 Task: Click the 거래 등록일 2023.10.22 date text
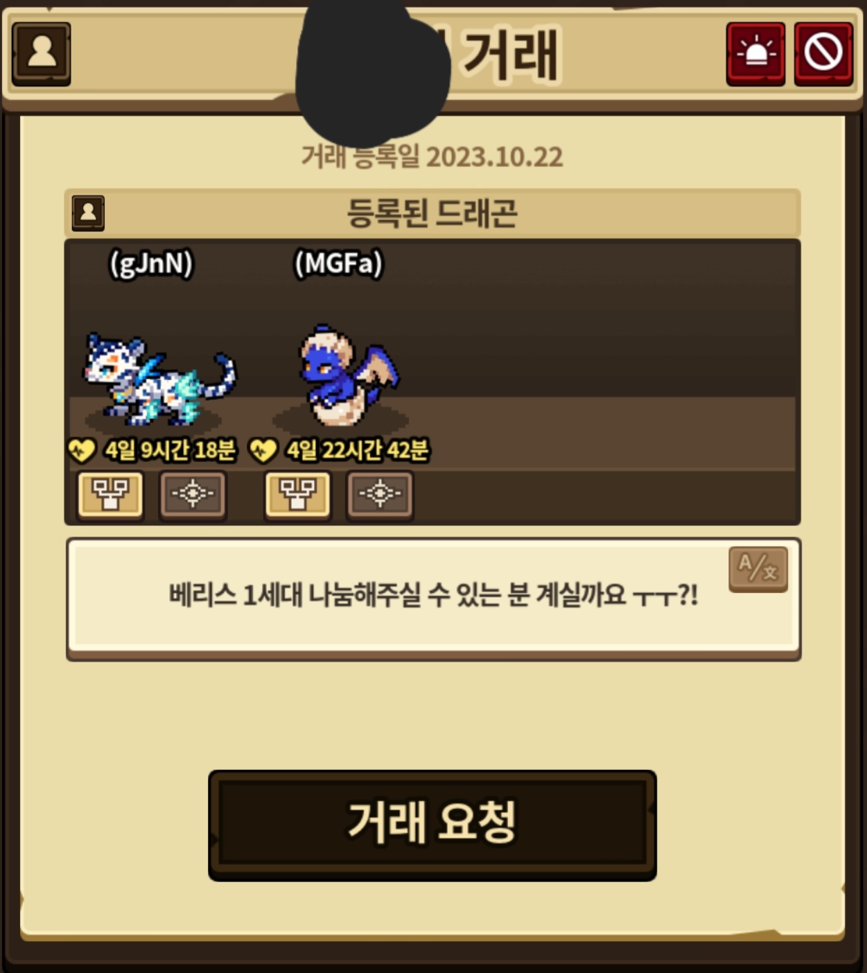pyautogui.click(x=432, y=157)
